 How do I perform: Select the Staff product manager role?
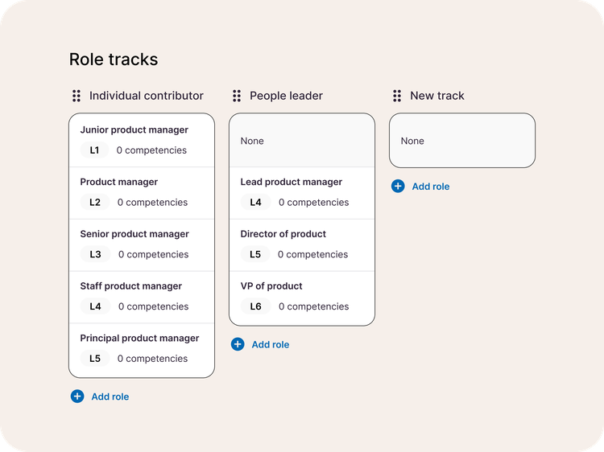(x=142, y=297)
